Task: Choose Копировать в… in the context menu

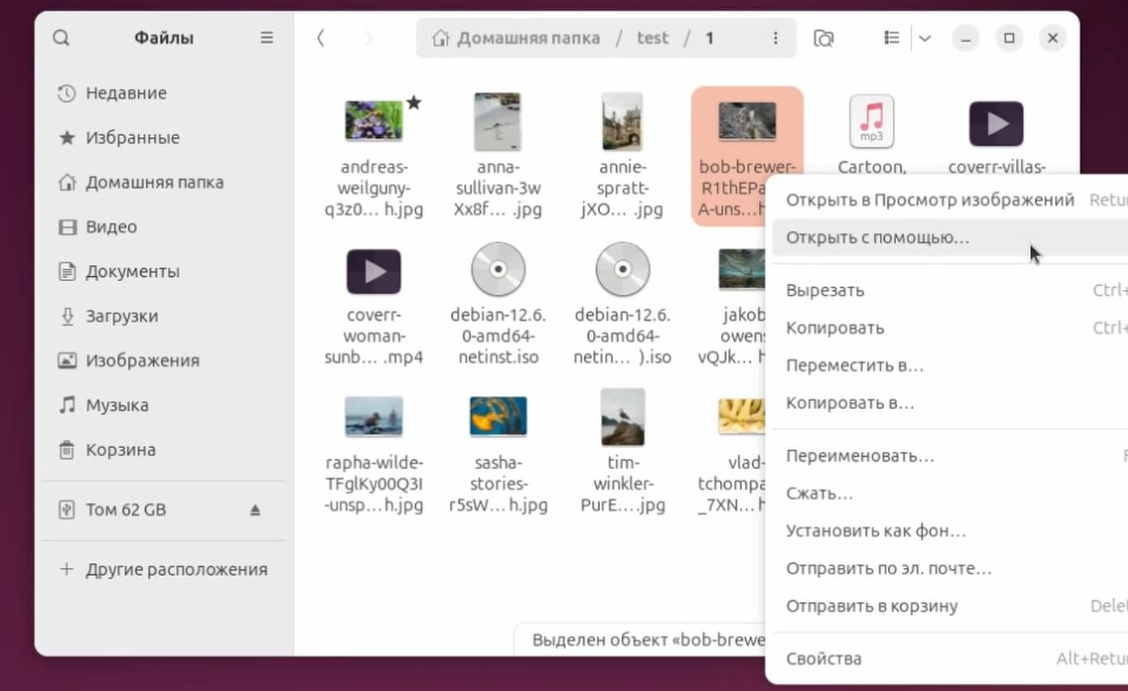Action: tap(950, 403)
